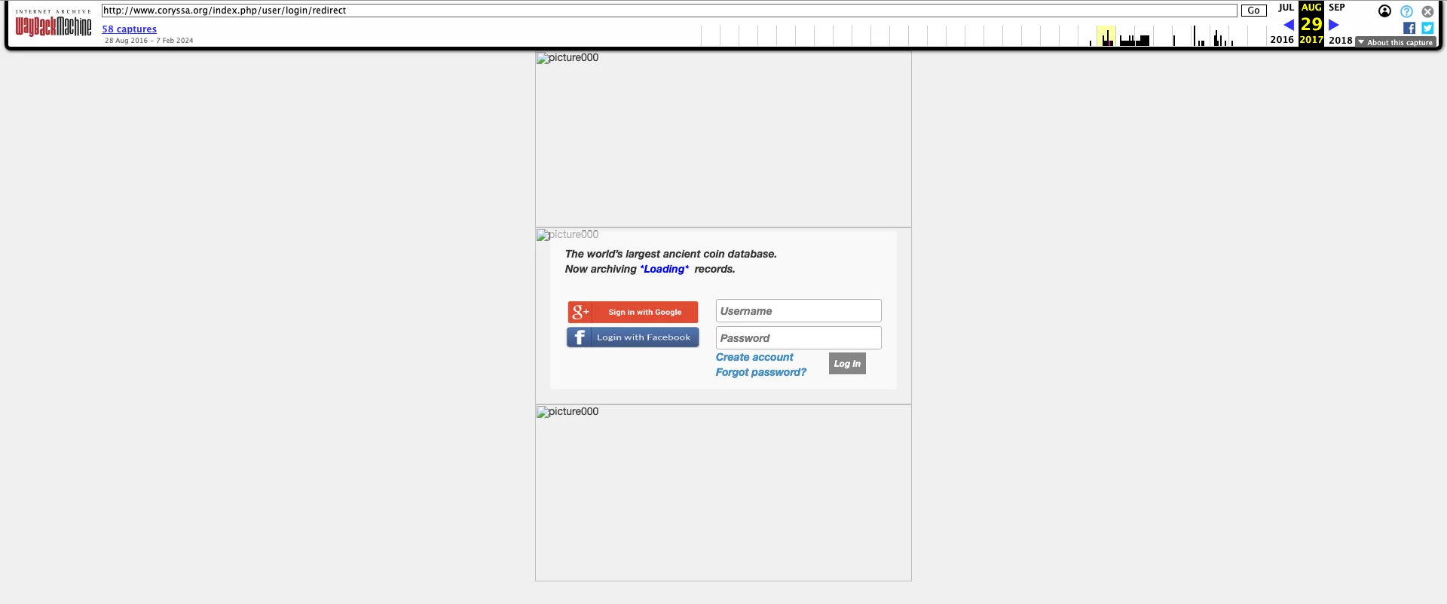
Task: Click the Wayback URL address field
Action: 668,11
